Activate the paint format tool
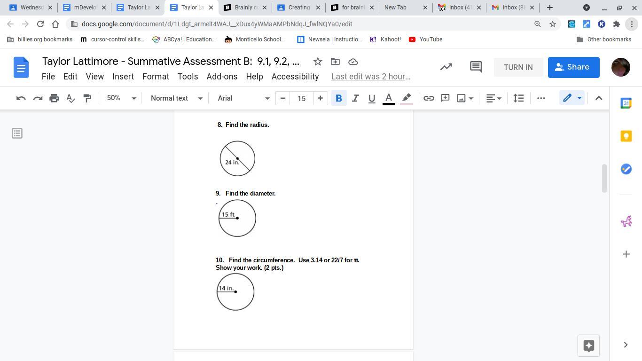 [87, 98]
